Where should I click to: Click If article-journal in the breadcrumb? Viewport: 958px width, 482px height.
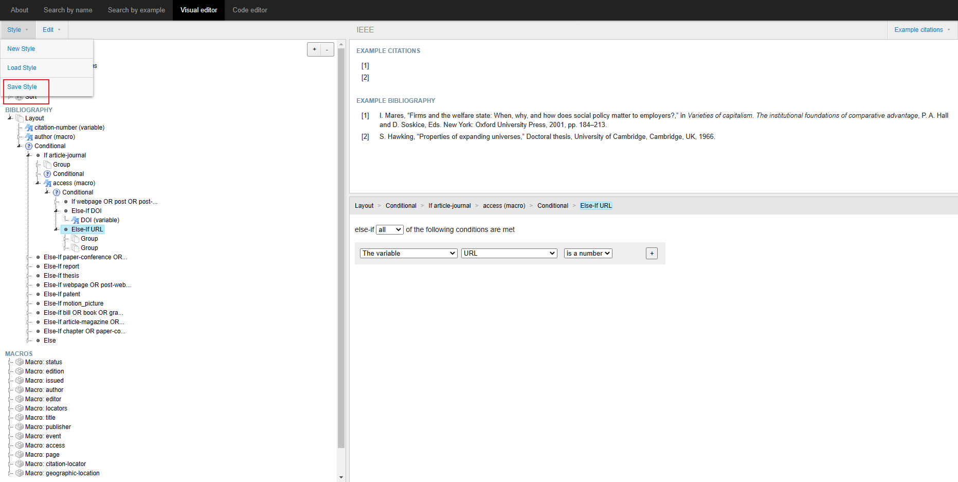(x=449, y=206)
